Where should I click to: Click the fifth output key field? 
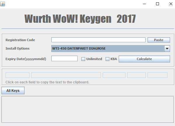(157, 75)
